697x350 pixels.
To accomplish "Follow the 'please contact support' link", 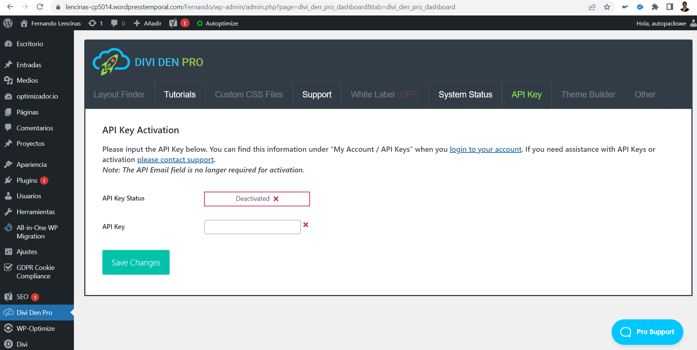I will pos(176,159).
